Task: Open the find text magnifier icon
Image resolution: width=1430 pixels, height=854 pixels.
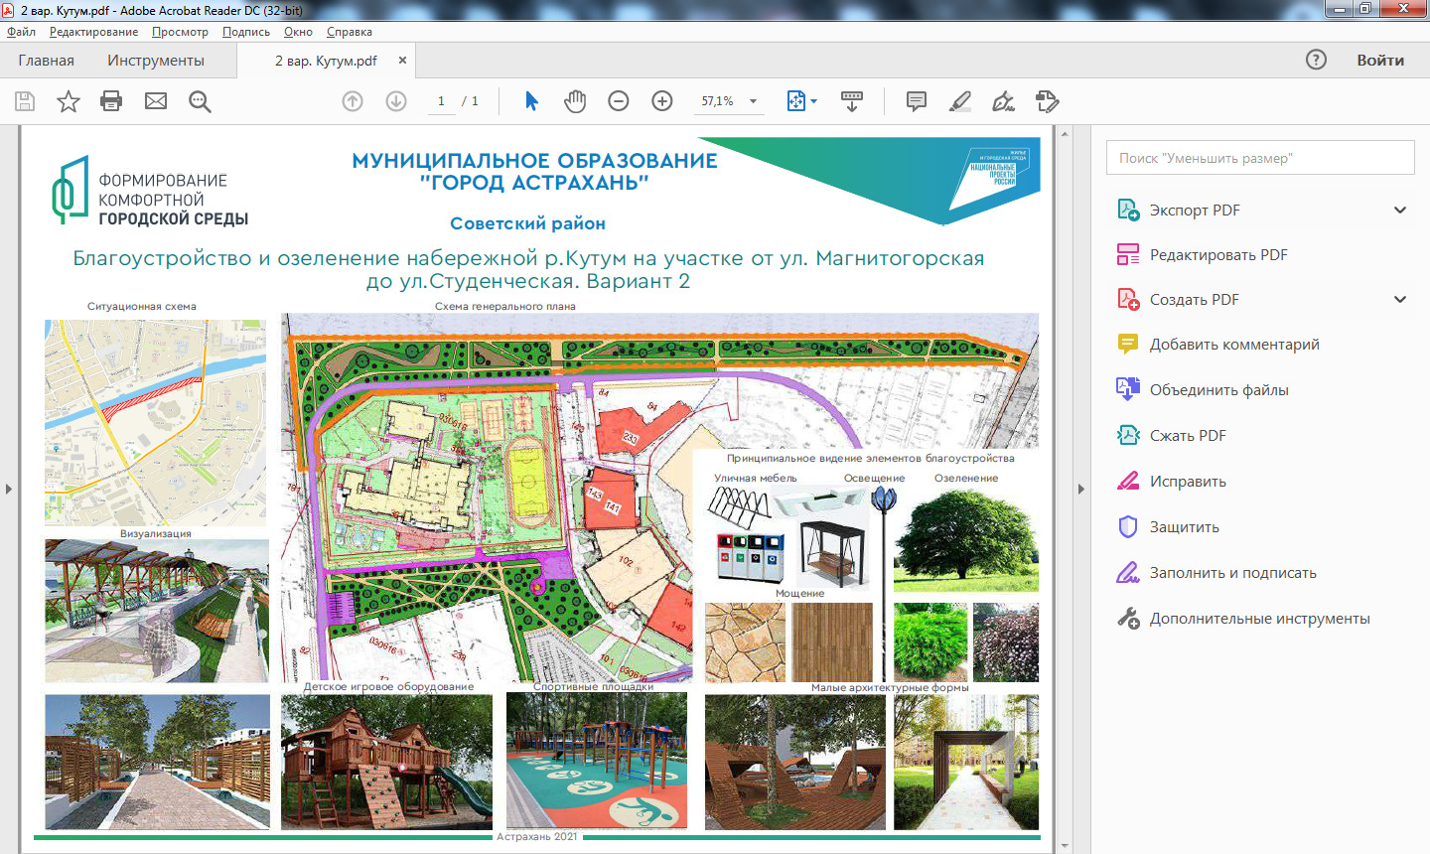Action: click(x=200, y=101)
